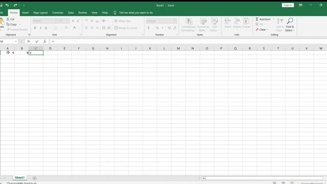Image resolution: width=327 pixels, height=184 pixels.
Task: Apply Top Align to cell
Action: (x=86, y=21)
